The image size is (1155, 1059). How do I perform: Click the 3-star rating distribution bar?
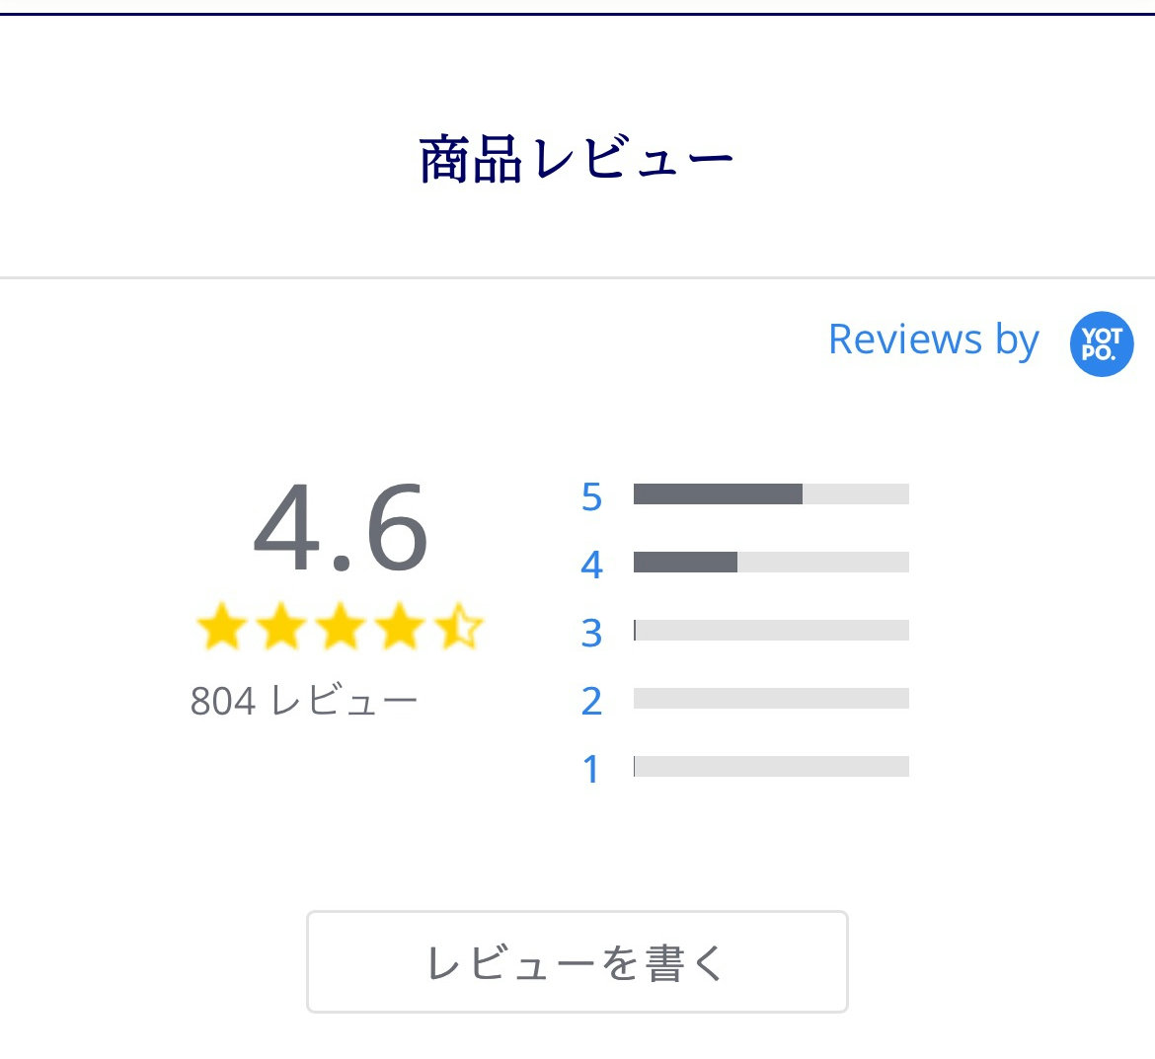coord(771,631)
